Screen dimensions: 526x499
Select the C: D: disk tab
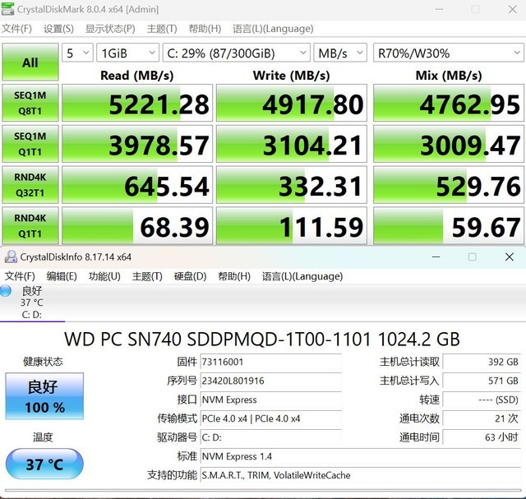(x=32, y=303)
